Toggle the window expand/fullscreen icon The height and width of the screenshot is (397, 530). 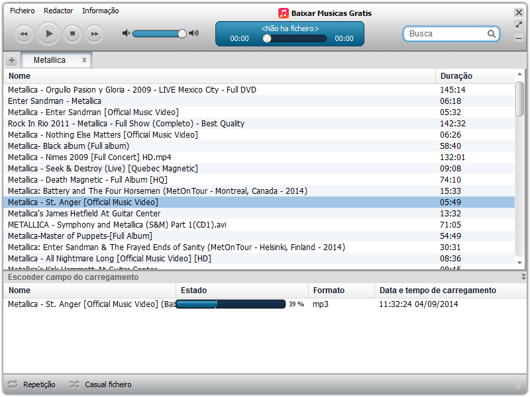pos(519,24)
